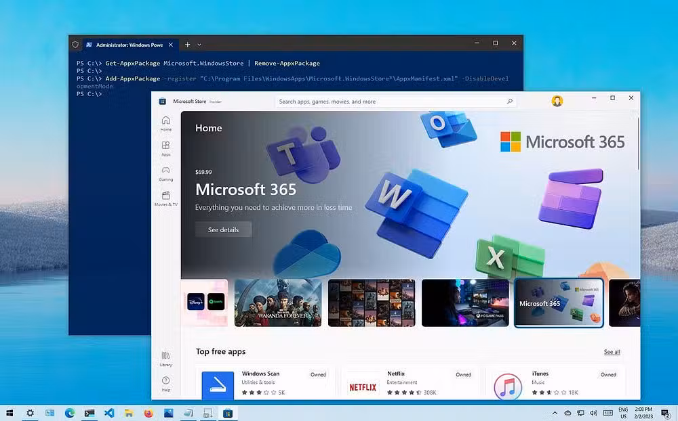Open OneDrive cloud icon in system tray
Viewport: 678px width, 421px height.
pos(567,414)
